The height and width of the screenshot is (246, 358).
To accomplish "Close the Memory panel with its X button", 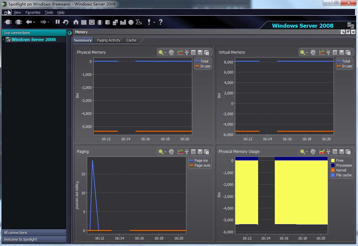I will 353,32.
